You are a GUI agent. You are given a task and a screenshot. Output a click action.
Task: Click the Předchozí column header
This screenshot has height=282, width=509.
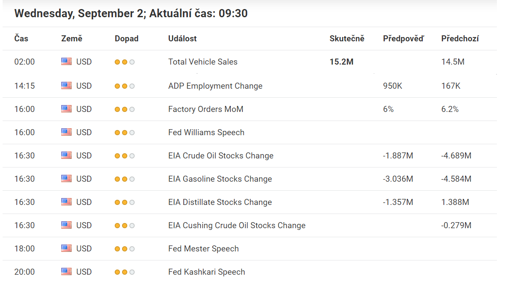tap(460, 39)
